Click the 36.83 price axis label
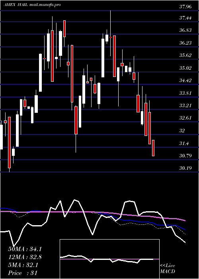Image resolution: width=199 pixels, height=279 pixels. click(185, 30)
